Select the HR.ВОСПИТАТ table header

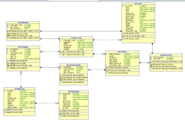pos(166,55)
